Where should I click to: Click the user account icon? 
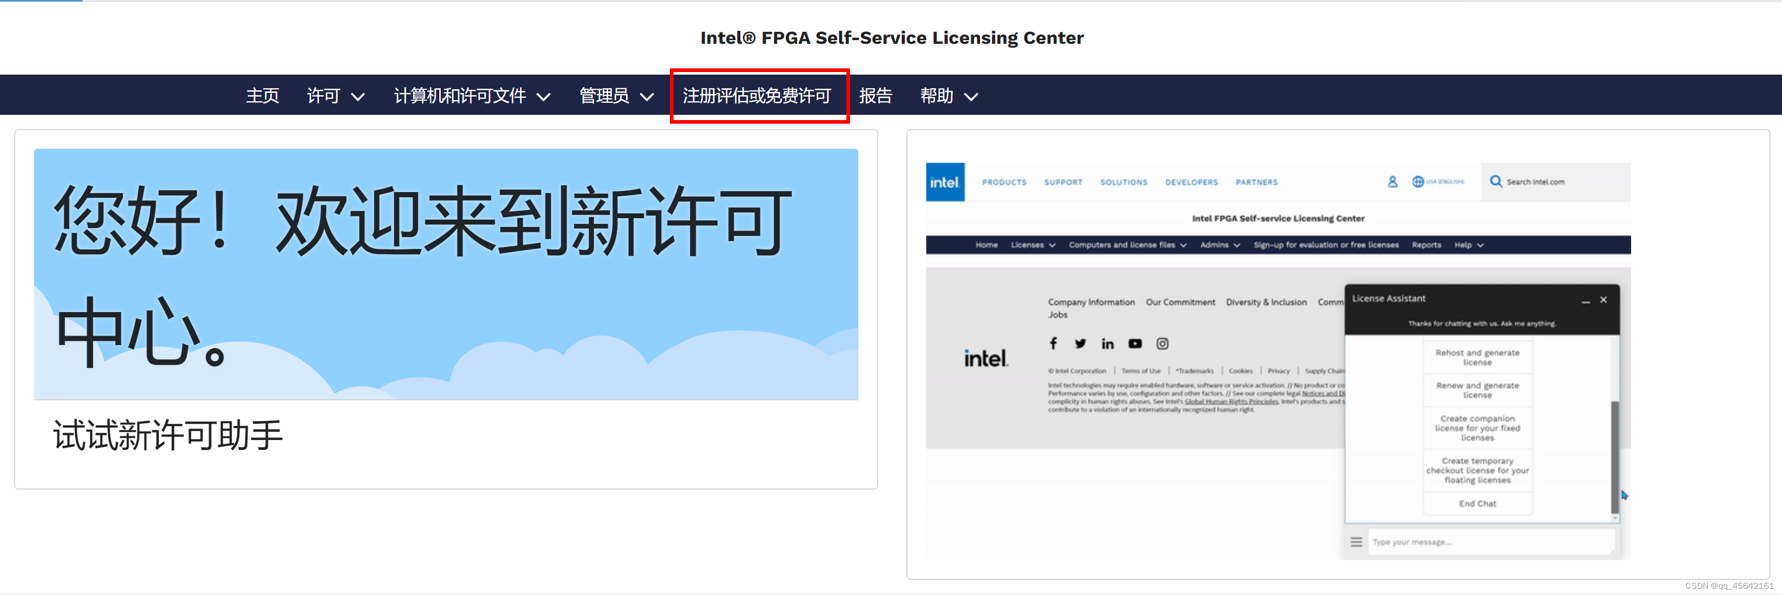[1392, 182]
